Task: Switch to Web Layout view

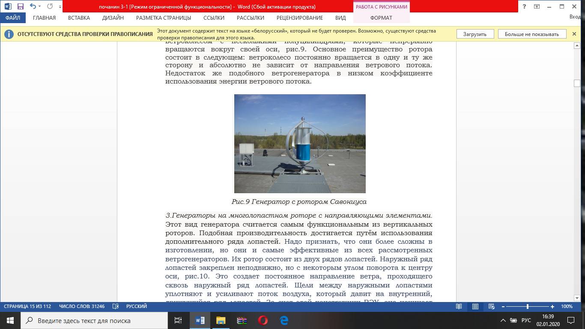Action: click(x=491, y=306)
